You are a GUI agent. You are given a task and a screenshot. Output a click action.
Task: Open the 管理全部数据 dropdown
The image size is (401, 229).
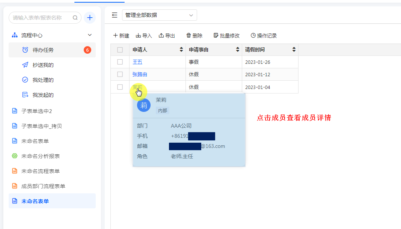[x=159, y=15]
